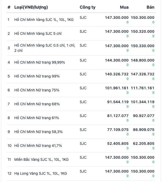Select row Hồ Chí Minh Vàng SJC 5 chỉ
The width and height of the screenshot is (163, 182).
pyautogui.click(x=81, y=34)
